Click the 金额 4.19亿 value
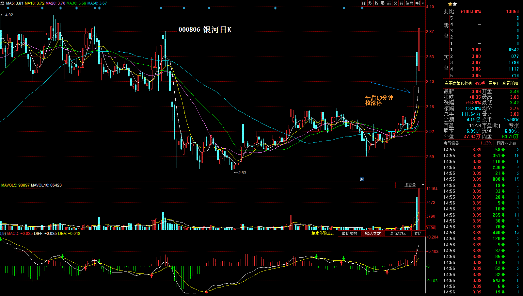Viewport: 523px width, 296px height. coord(474,120)
